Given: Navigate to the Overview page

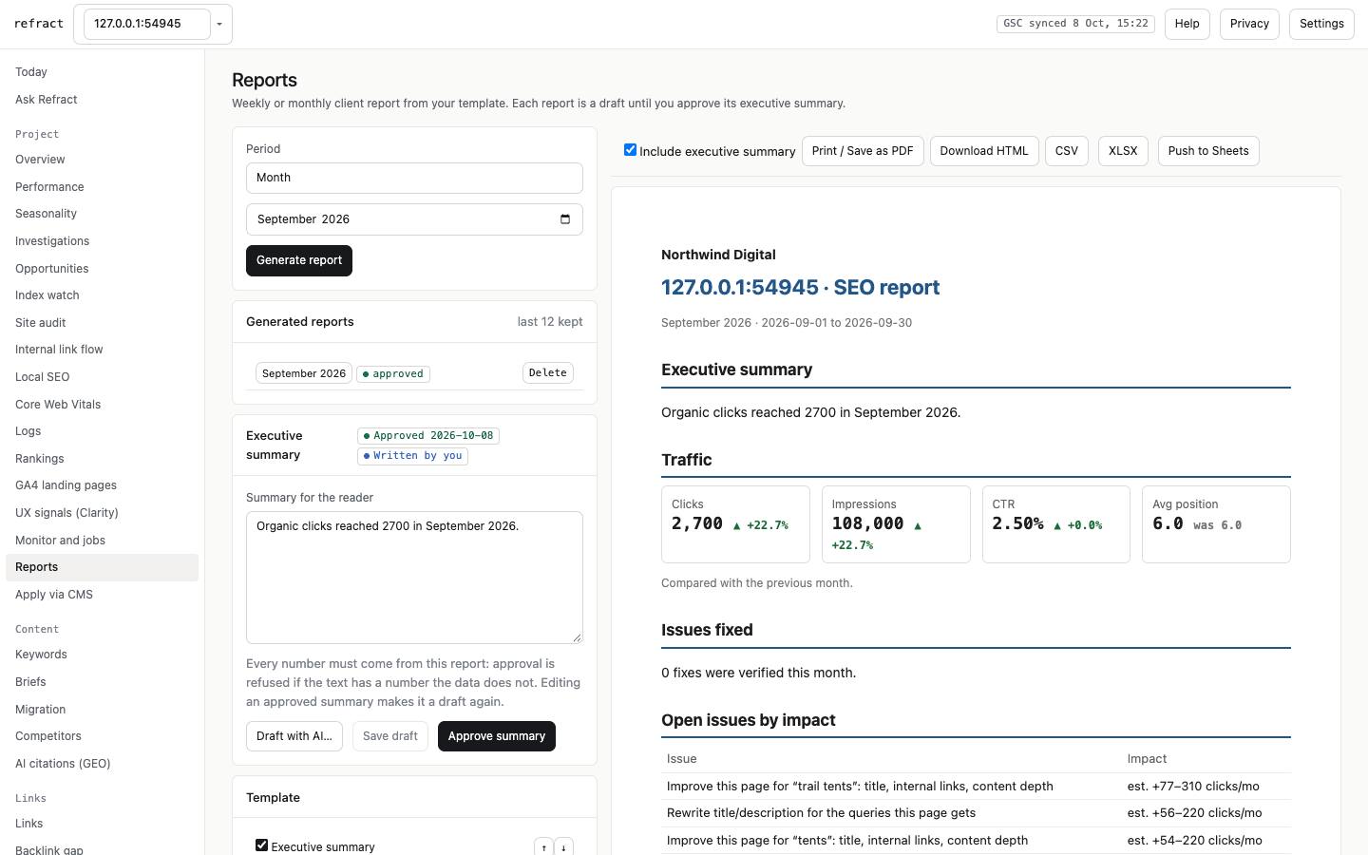Looking at the screenshot, I should [x=102, y=160].
